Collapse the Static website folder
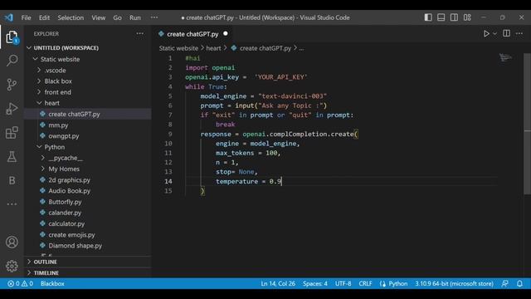This screenshot has height=299, width=531. [x=35, y=59]
